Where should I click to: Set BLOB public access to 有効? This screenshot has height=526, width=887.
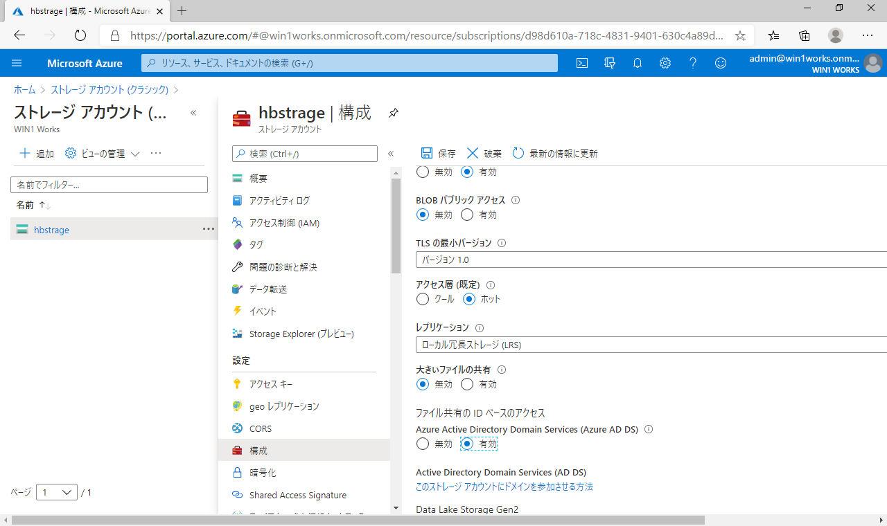coord(467,215)
